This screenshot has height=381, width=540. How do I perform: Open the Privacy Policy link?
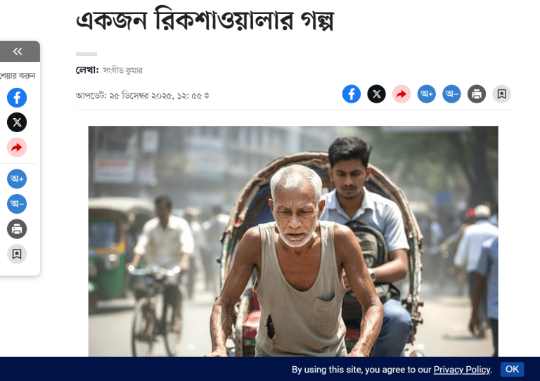tap(462, 369)
